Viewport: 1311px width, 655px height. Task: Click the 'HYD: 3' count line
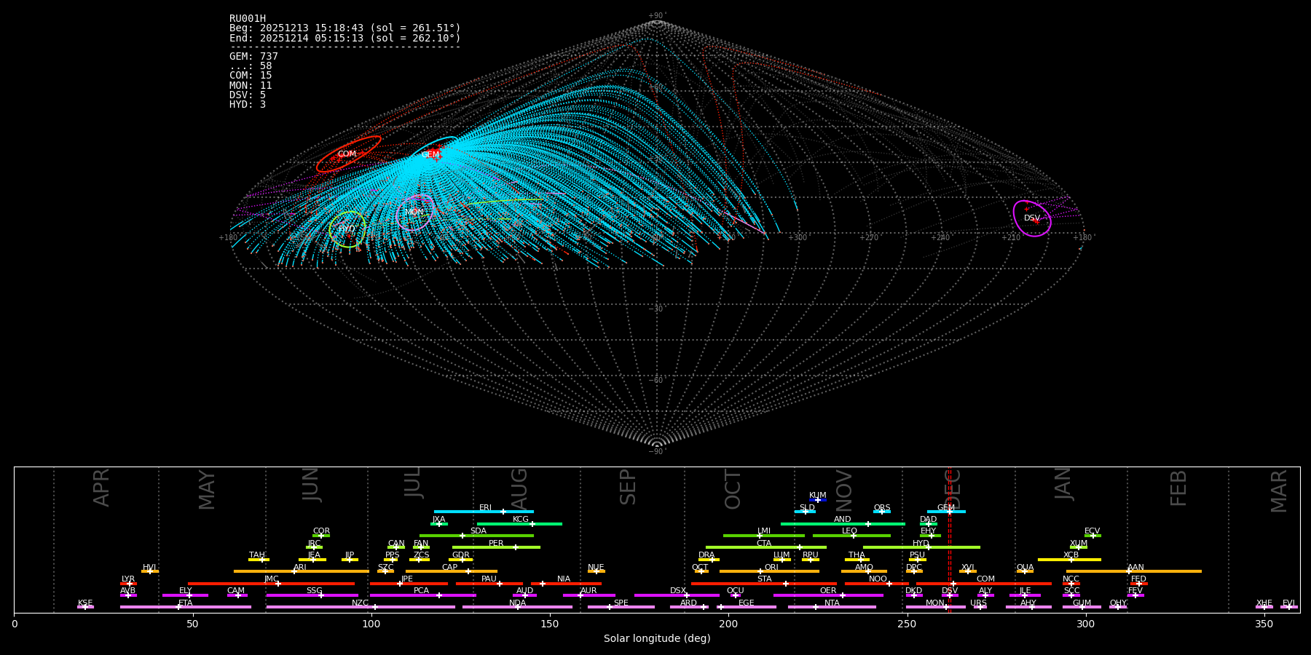(x=248, y=105)
